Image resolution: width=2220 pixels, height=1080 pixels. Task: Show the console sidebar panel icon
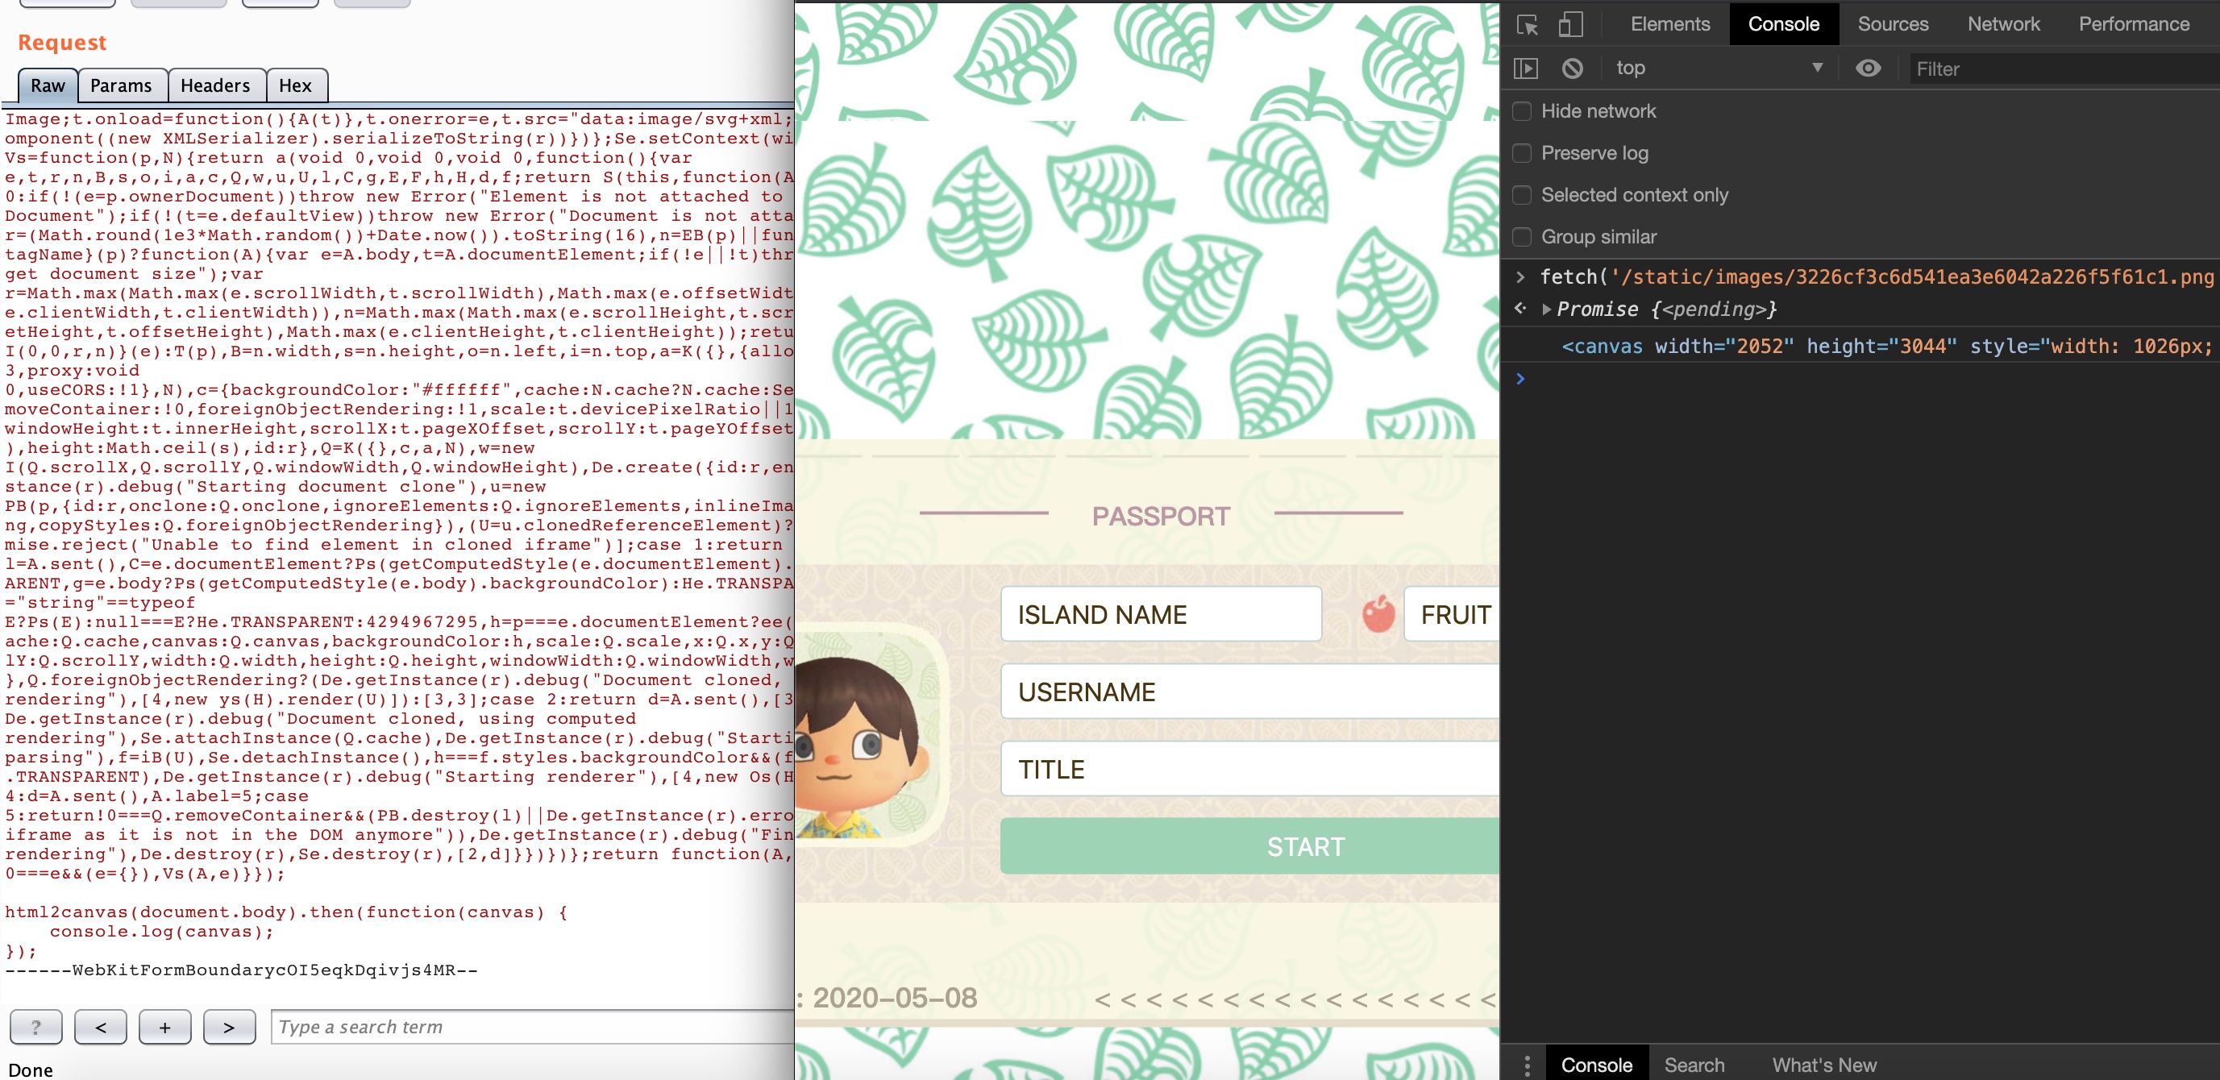(x=1525, y=68)
